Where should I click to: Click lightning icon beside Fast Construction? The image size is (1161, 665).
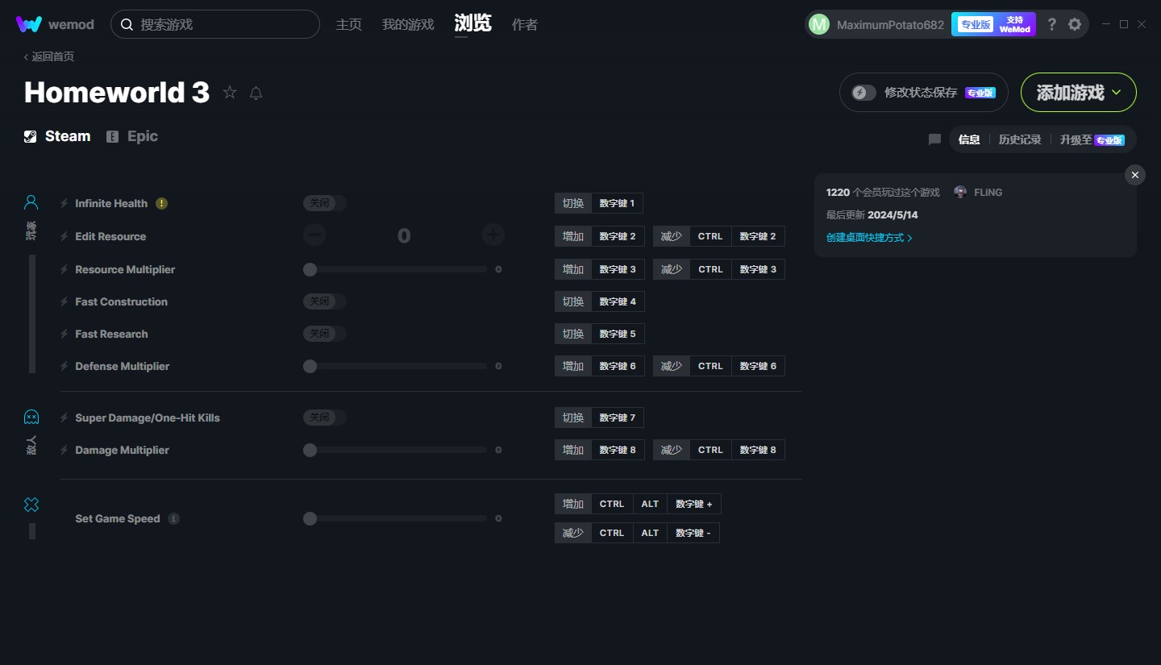coord(64,301)
